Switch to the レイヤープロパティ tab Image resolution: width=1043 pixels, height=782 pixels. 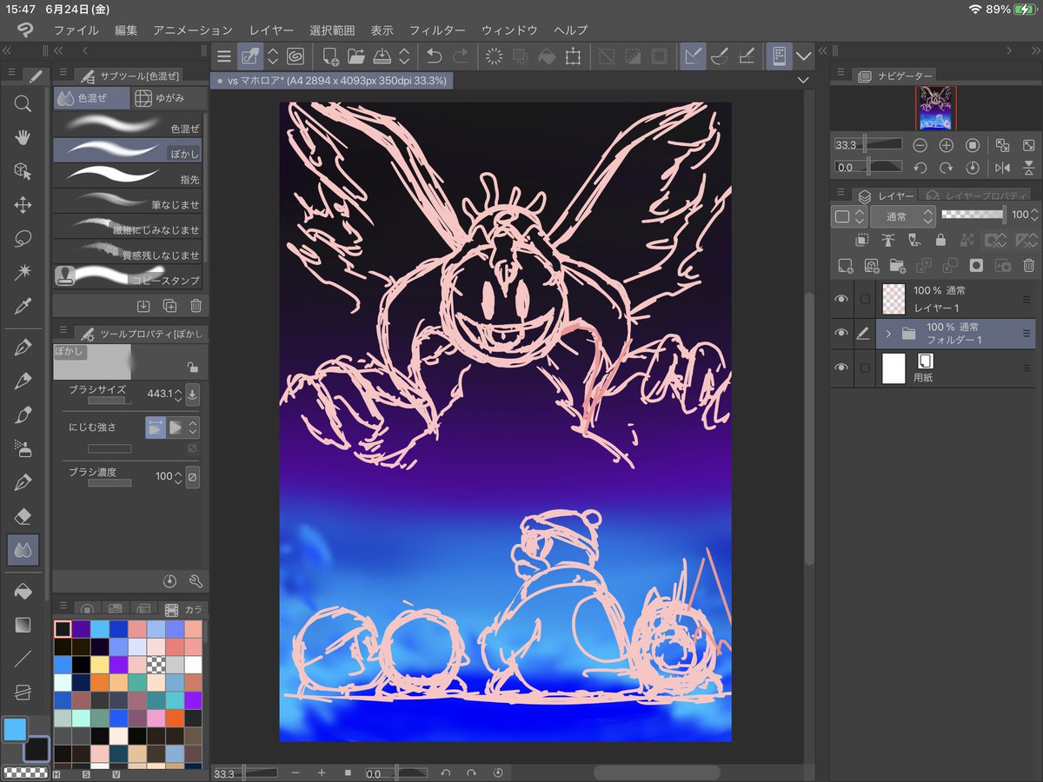coord(979,196)
